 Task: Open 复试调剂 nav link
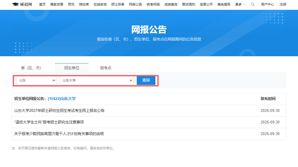click(x=188, y=4)
